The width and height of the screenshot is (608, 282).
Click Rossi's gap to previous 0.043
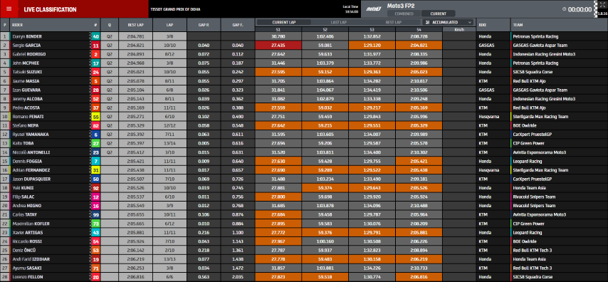tap(204, 241)
